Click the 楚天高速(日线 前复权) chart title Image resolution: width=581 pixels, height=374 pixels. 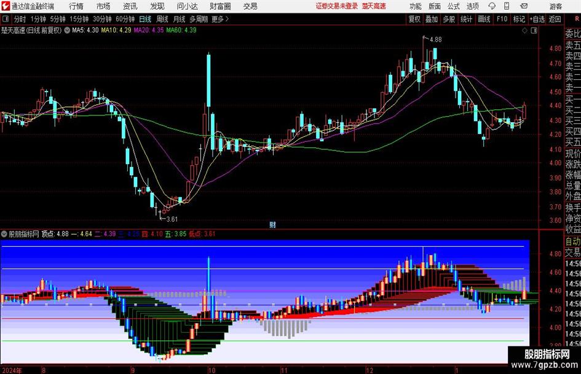pyautogui.click(x=31, y=30)
